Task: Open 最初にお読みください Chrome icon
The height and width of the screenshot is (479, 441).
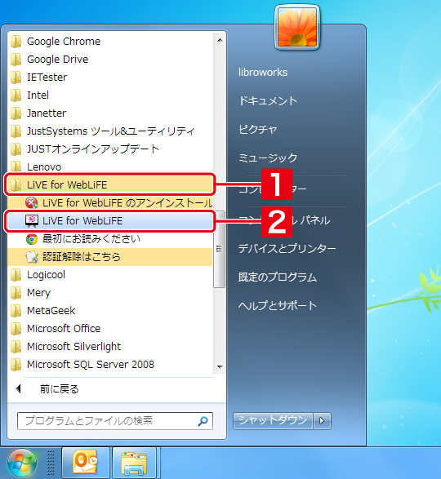Action: point(32,239)
